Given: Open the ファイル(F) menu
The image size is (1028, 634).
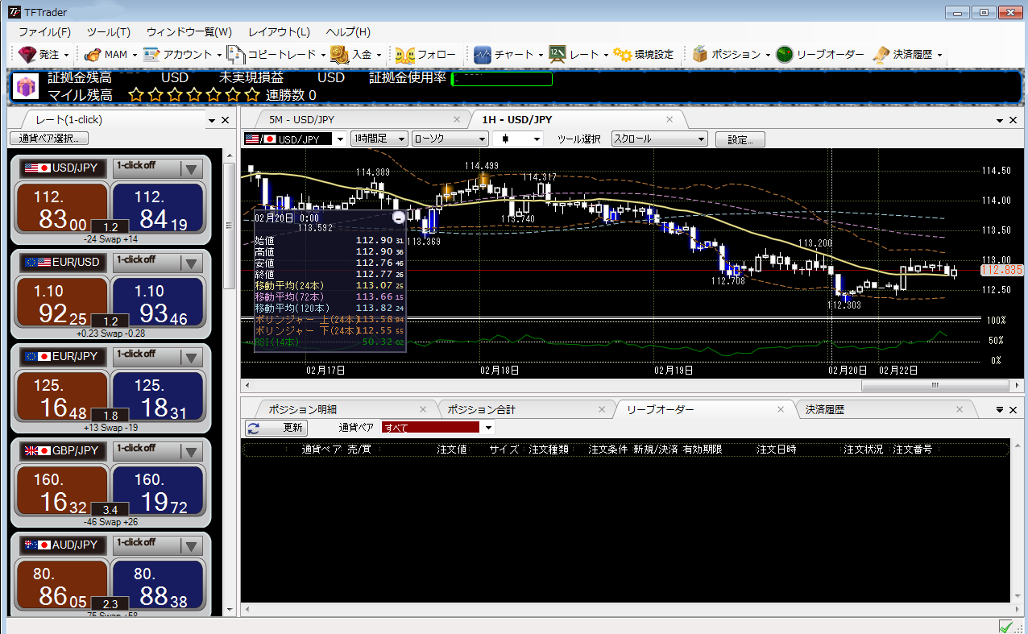Looking at the screenshot, I should [44, 32].
